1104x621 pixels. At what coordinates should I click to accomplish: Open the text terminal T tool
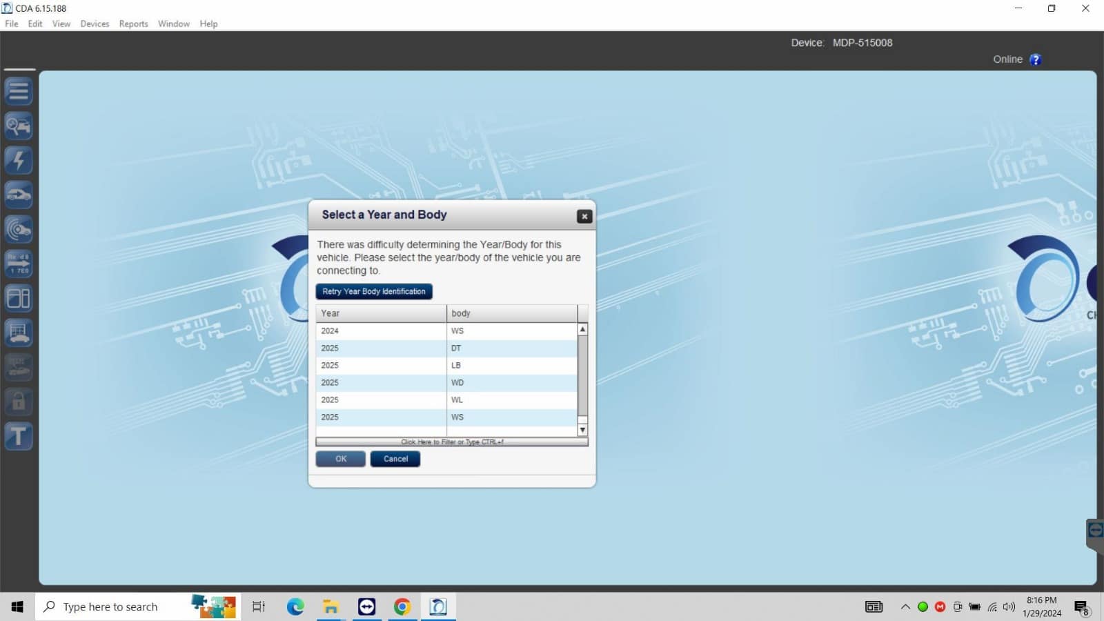19,435
